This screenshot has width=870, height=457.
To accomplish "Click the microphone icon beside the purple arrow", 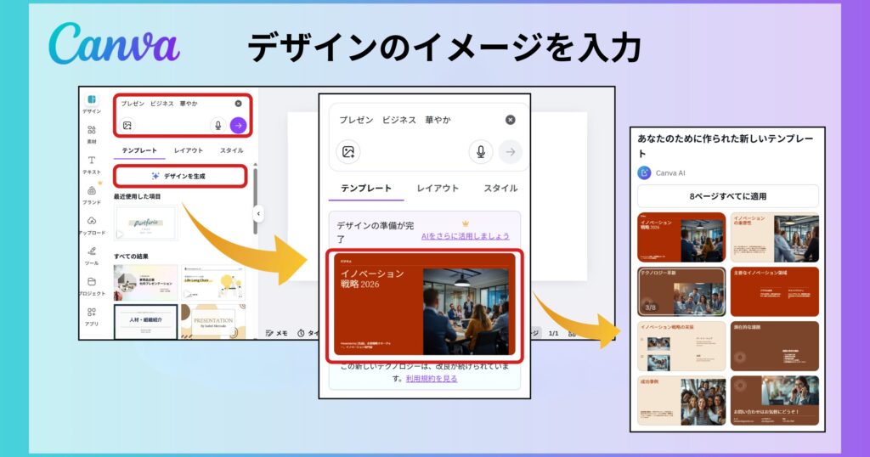I will 218,125.
